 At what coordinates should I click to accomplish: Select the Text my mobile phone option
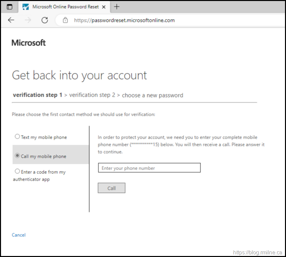click(17, 136)
